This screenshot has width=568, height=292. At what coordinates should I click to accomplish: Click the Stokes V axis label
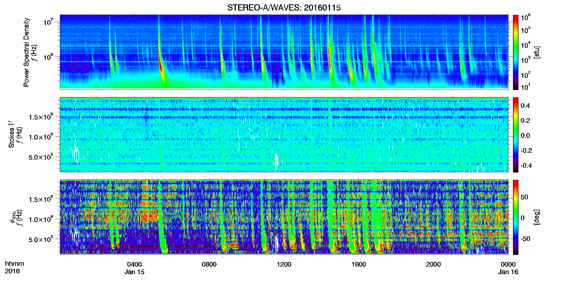[11, 135]
